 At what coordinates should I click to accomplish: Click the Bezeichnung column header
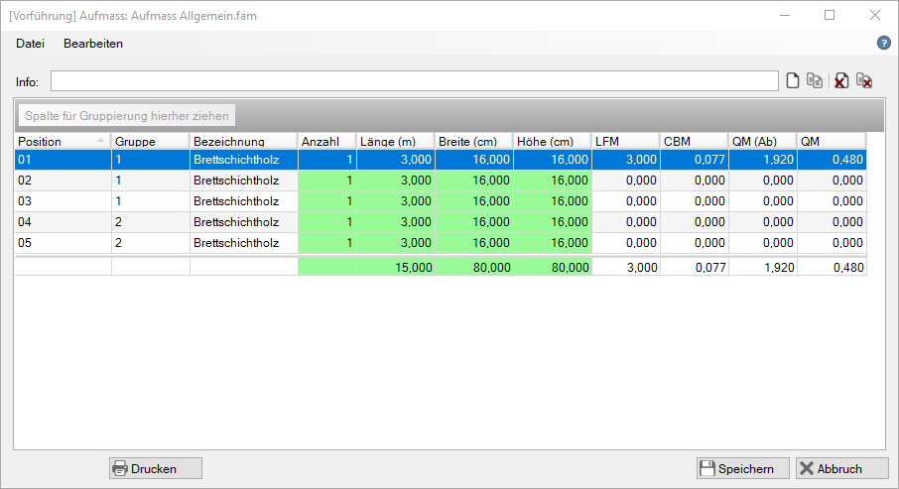(242, 141)
